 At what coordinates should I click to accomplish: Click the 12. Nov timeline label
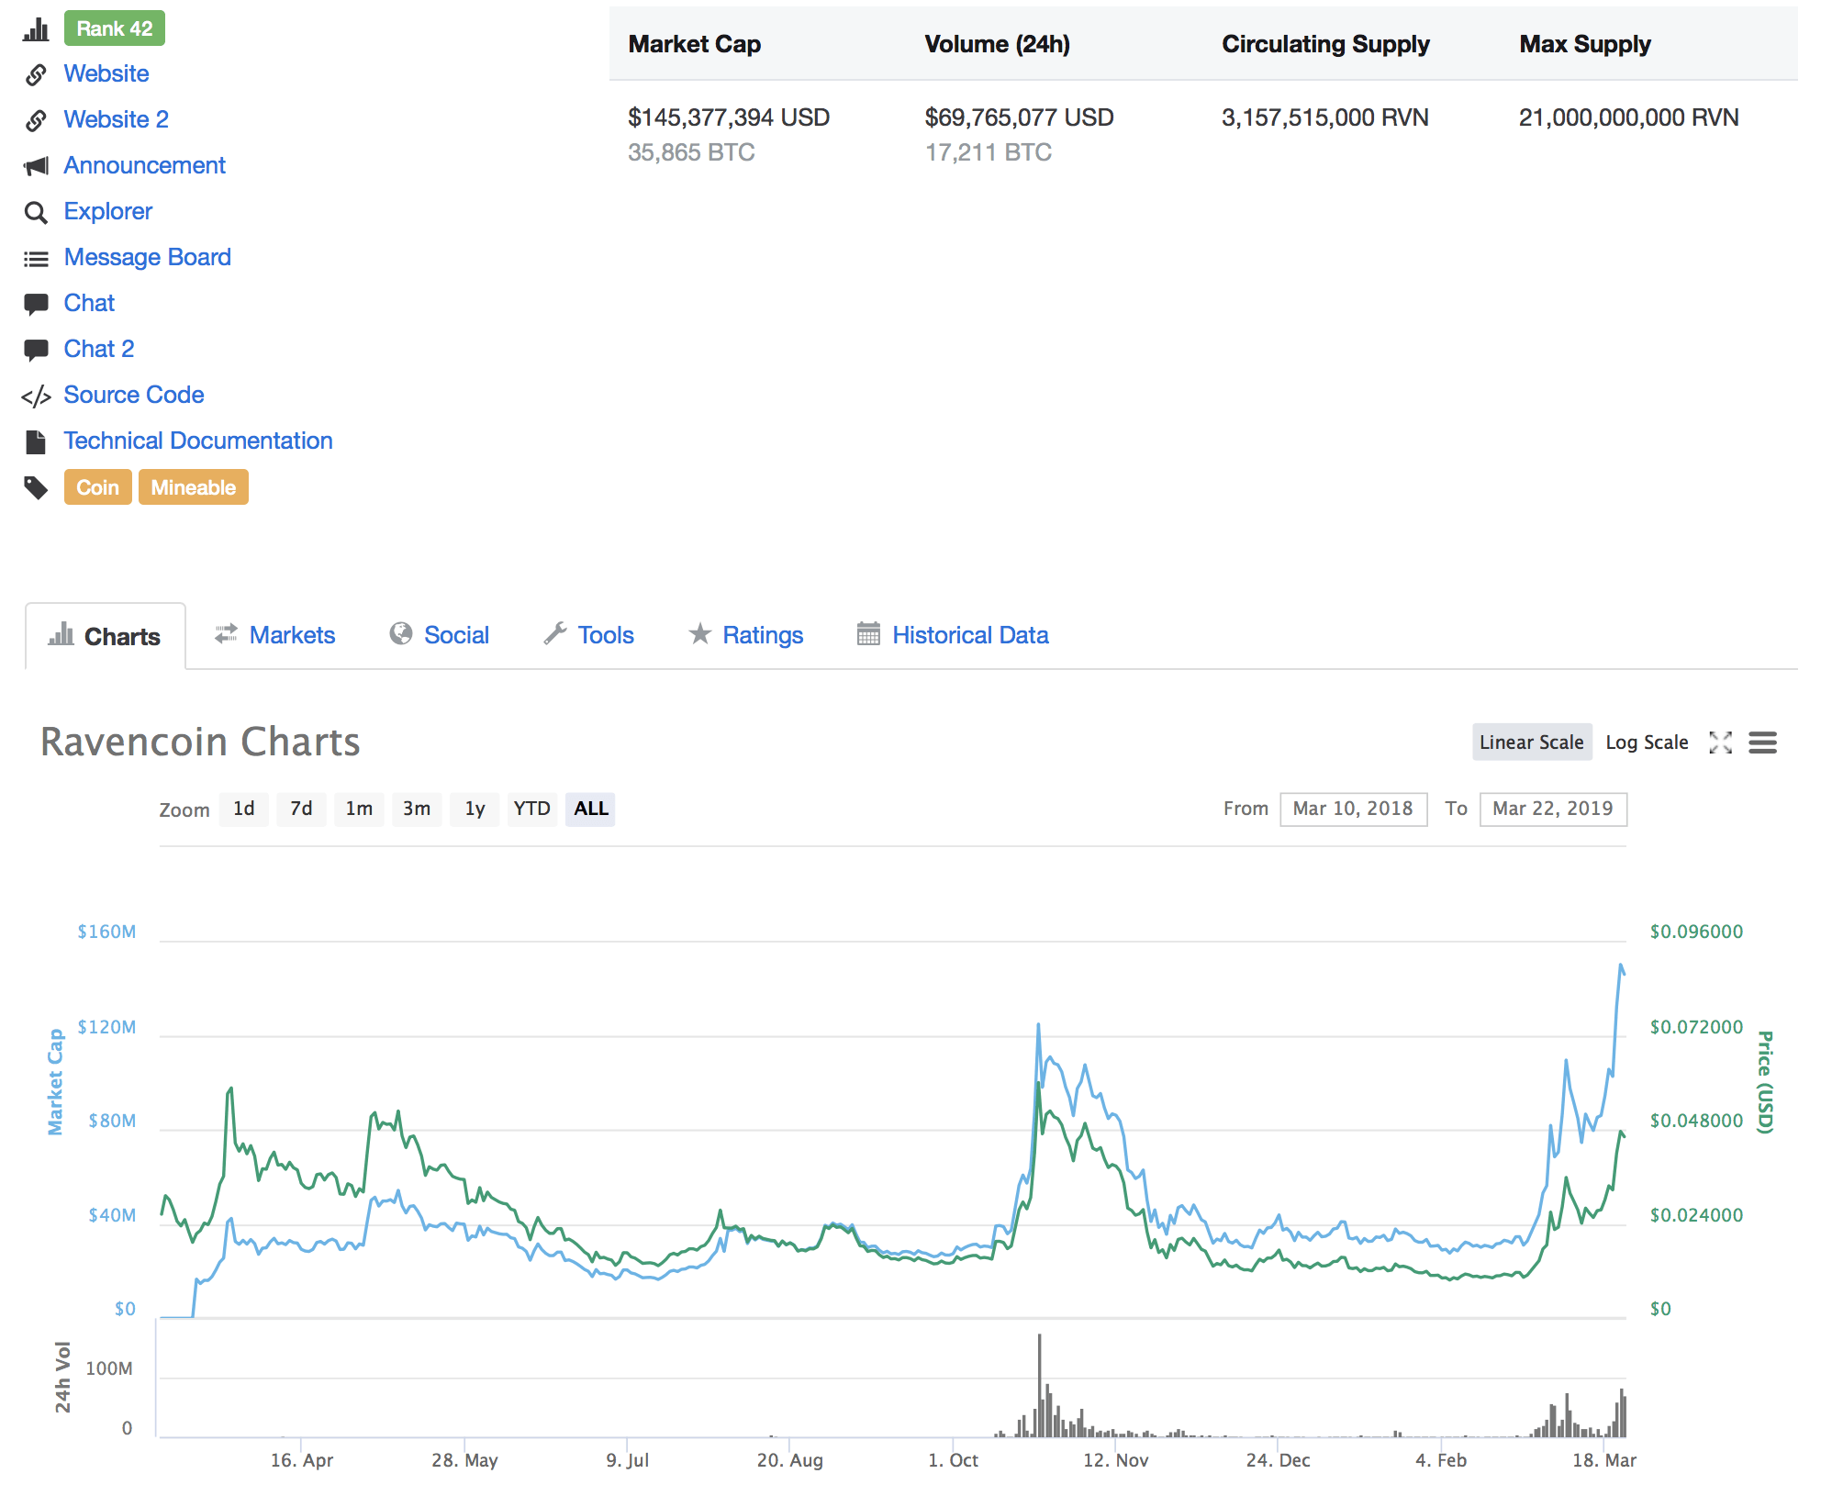point(1116,1460)
